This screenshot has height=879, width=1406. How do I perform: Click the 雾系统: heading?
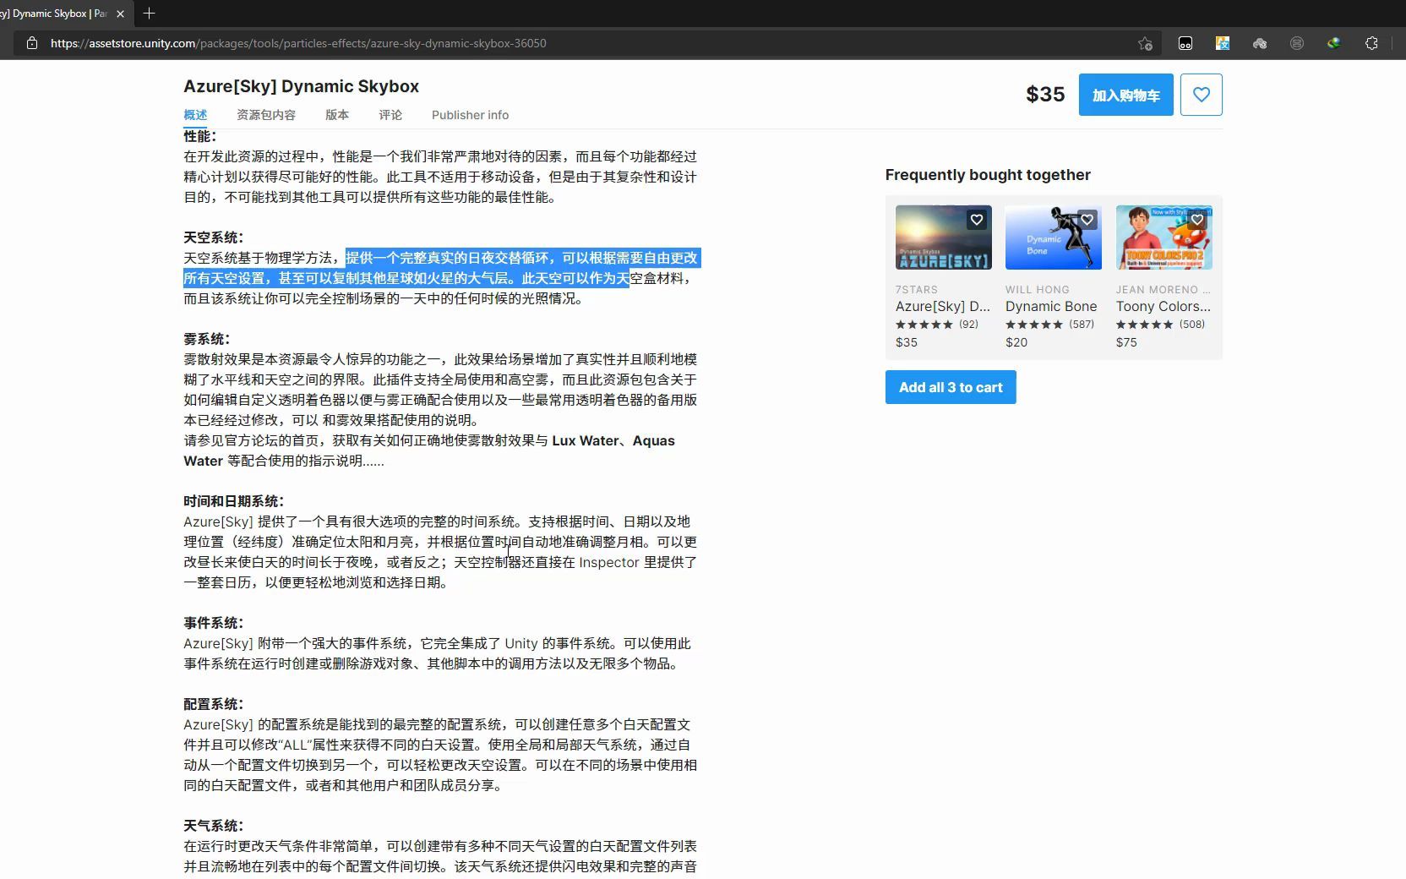[207, 339]
